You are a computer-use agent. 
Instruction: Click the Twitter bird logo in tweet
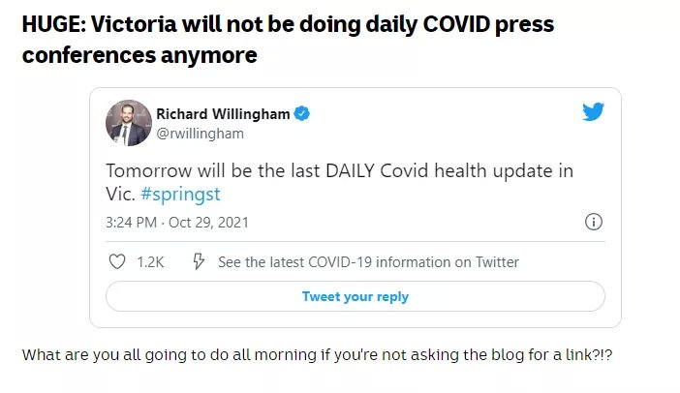pos(593,111)
